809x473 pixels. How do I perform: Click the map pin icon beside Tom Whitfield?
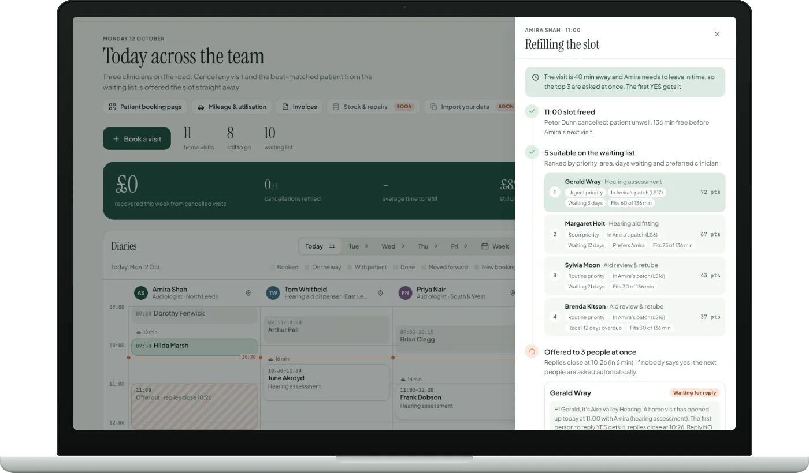(x=380, y=293)
